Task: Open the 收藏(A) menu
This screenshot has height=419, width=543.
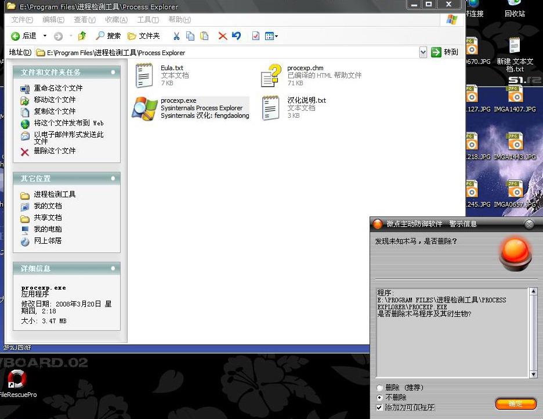Action: coord(117,20)
